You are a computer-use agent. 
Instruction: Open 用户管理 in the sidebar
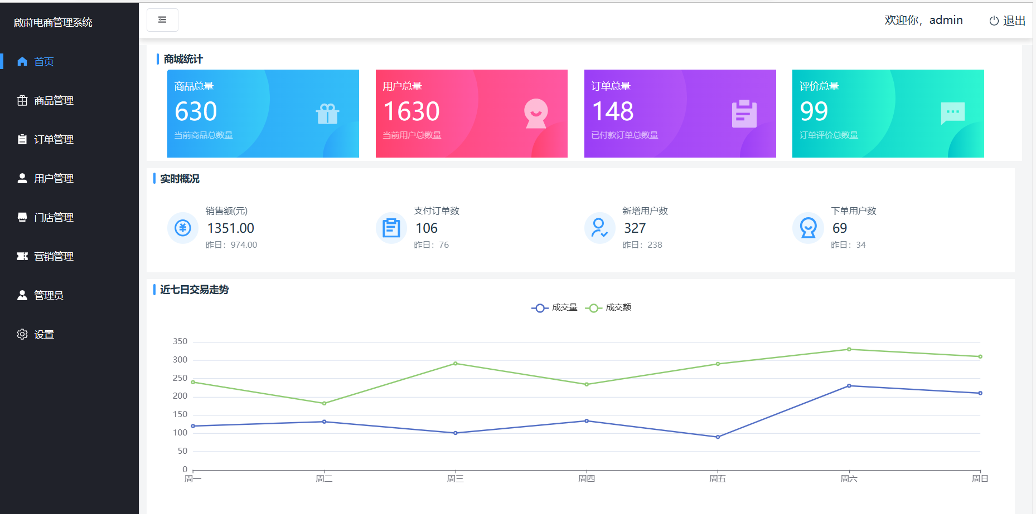click(69, 178)
